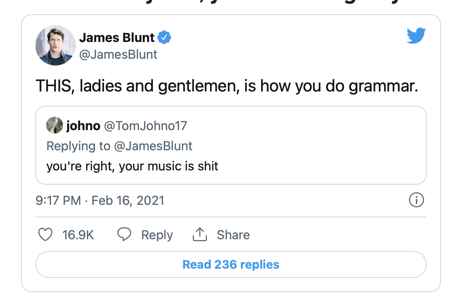Open the James Blunt display name
The height and width of the screenshot is (298, 456).
117,38
